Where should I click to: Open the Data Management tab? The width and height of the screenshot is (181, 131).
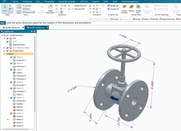[x=130, y=1]
